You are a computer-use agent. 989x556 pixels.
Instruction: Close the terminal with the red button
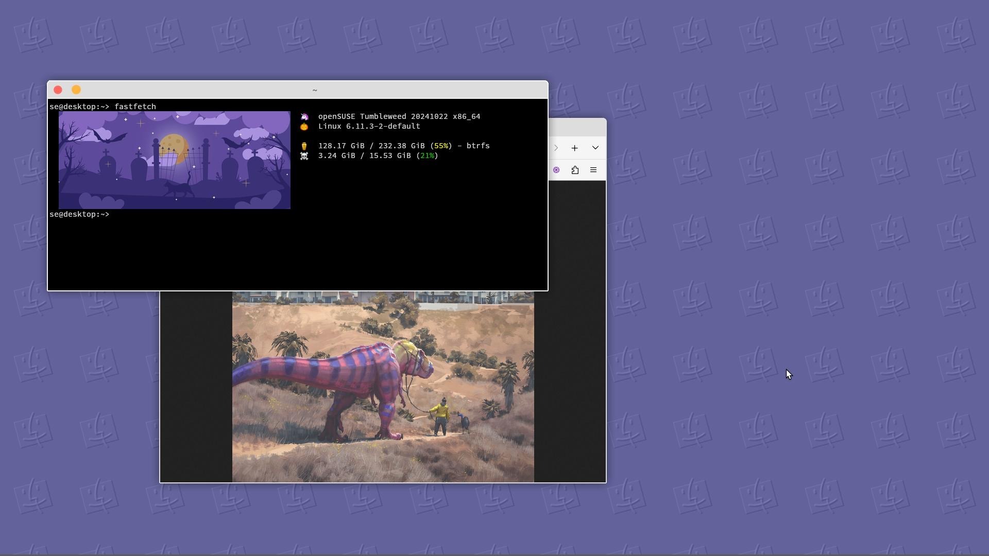(58, 90)
